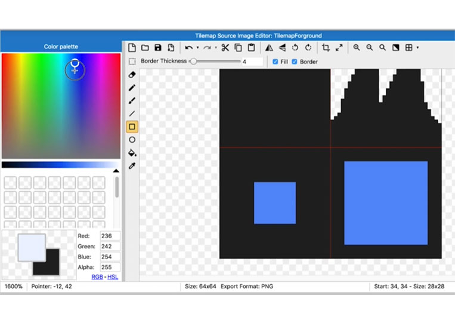
Task: Zoom out of the canvas
Action: [369, 48]
